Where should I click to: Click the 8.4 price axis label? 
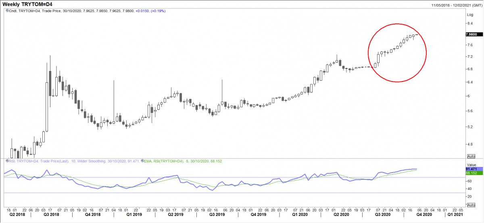(x=469, y=23)
